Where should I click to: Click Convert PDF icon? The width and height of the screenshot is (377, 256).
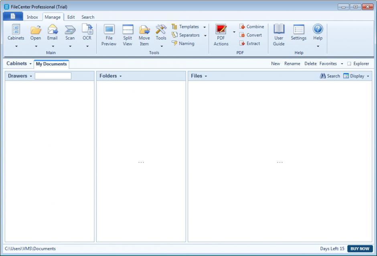[242, 35]
